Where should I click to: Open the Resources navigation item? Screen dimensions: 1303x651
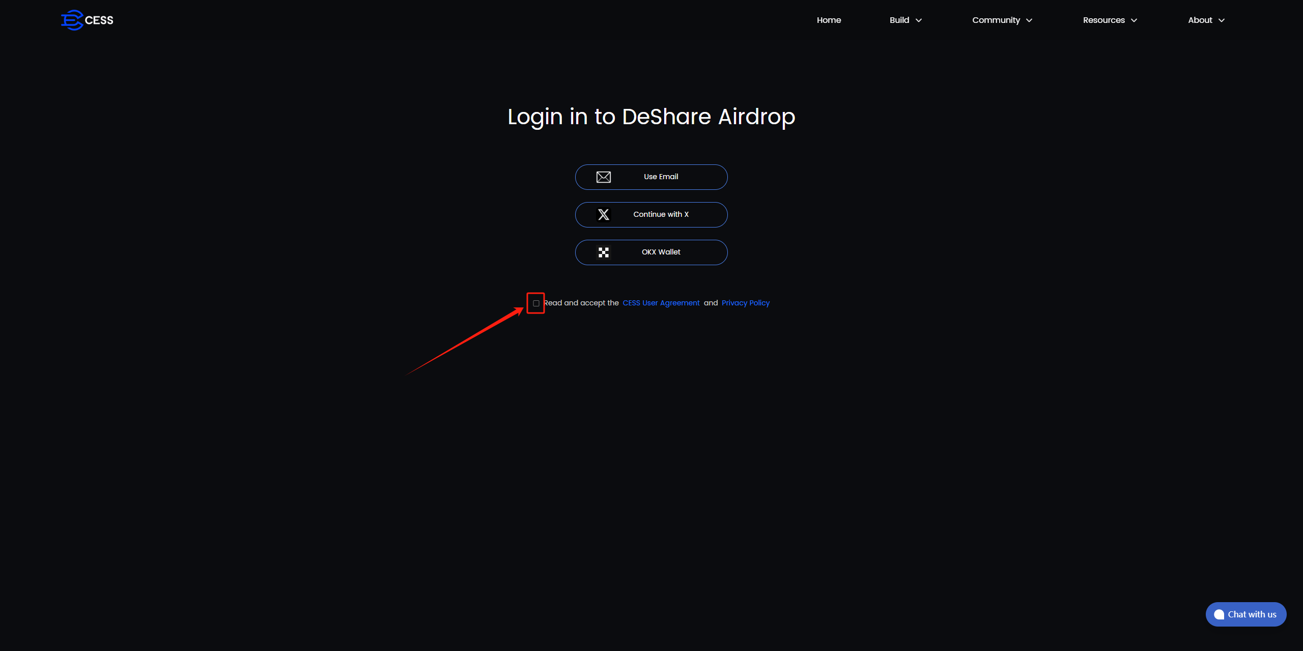[1103, 20]
